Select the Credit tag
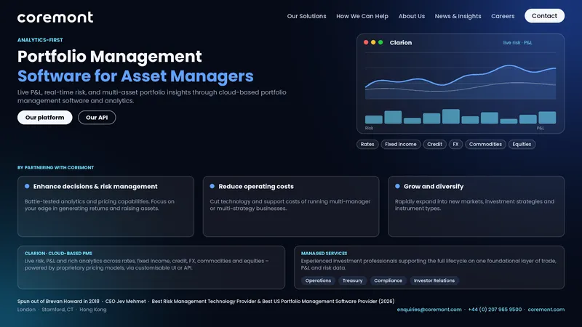This screenshot has width=582, height=327. 434,144
